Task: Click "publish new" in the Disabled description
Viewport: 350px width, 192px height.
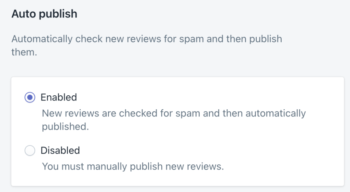Action: click(154, 167)
